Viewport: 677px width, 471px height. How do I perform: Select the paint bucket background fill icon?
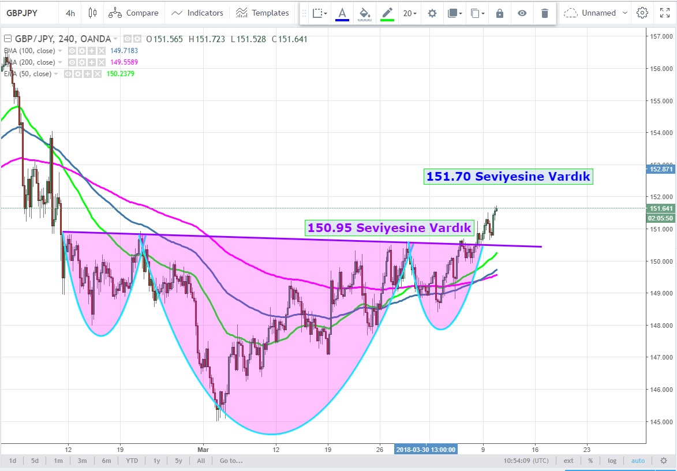[x=364, y=13]
